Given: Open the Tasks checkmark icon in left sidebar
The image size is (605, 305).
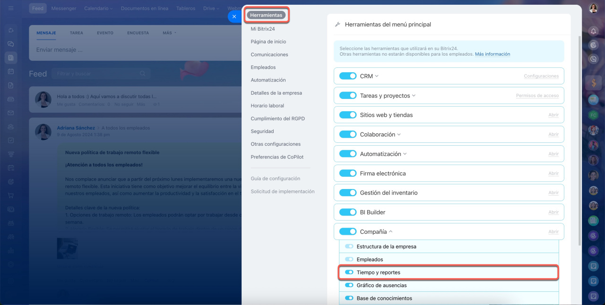Looking at the screenshot, I should point(10,140).
